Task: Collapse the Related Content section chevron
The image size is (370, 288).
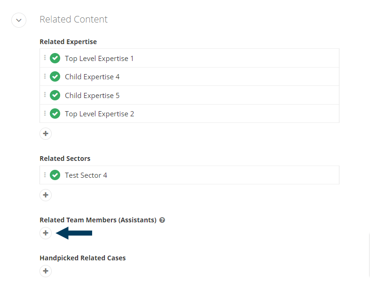Action: coord(19,20)
